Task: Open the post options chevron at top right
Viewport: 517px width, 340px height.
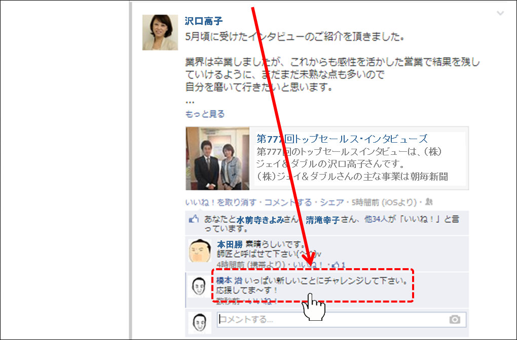Action: 500,14
